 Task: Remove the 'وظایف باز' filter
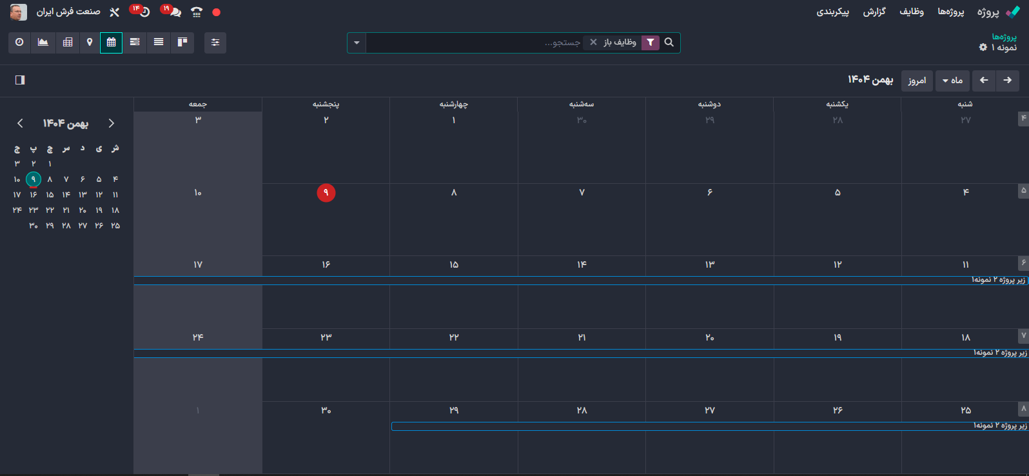coord(593,43)
